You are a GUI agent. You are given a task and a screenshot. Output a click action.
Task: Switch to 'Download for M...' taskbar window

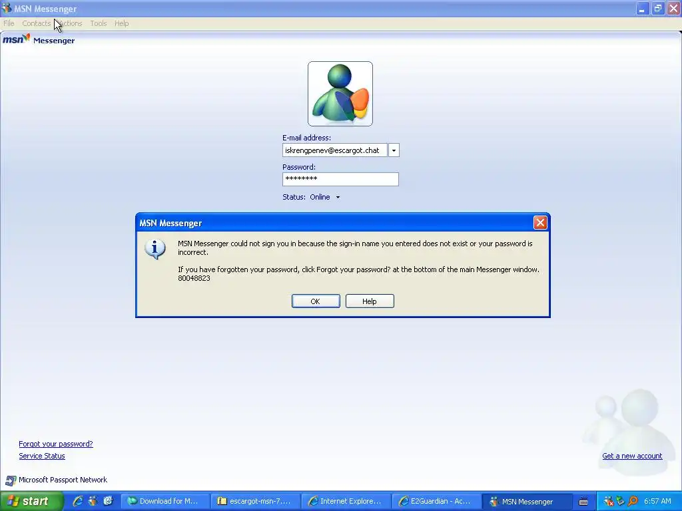(165, 502)
